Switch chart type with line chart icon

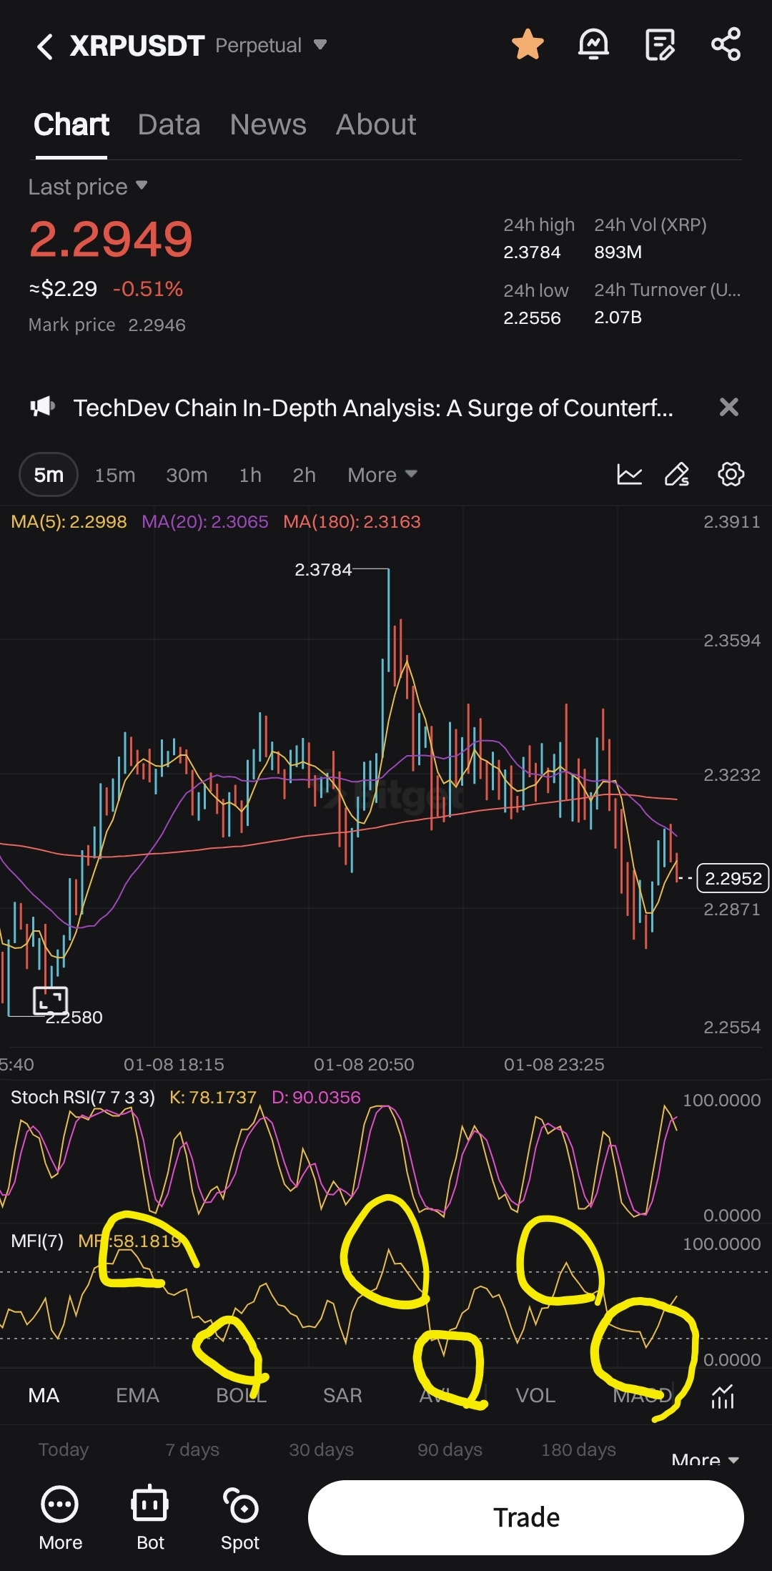coord(629,474)
